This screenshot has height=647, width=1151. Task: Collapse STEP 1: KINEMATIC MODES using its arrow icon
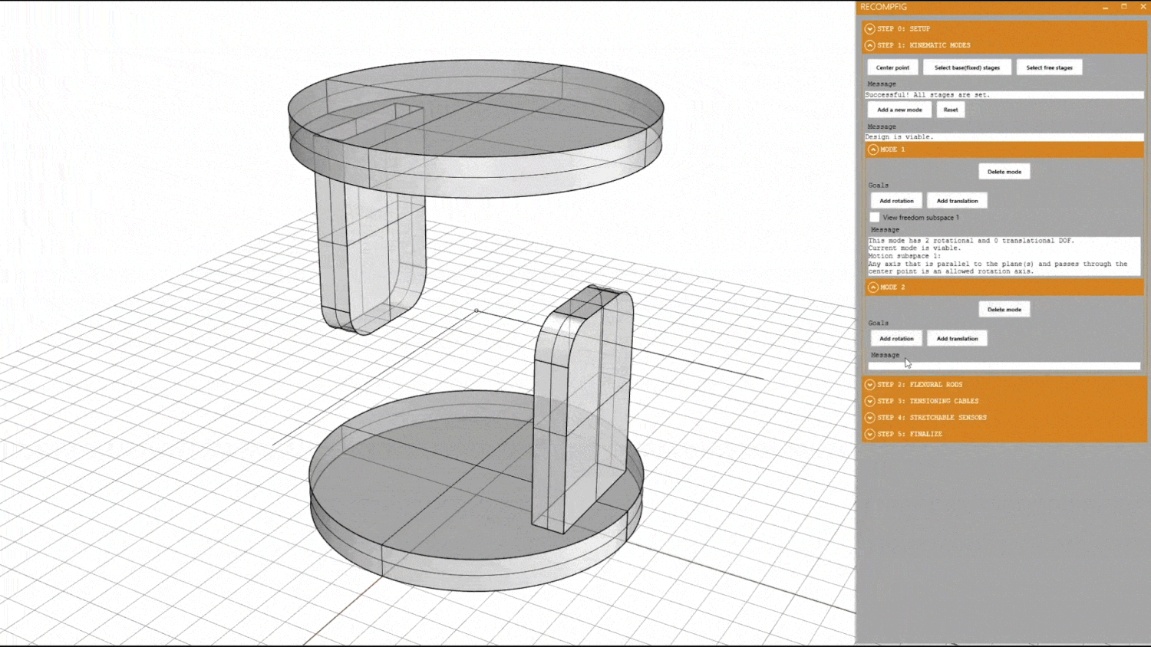pos(869,44)
